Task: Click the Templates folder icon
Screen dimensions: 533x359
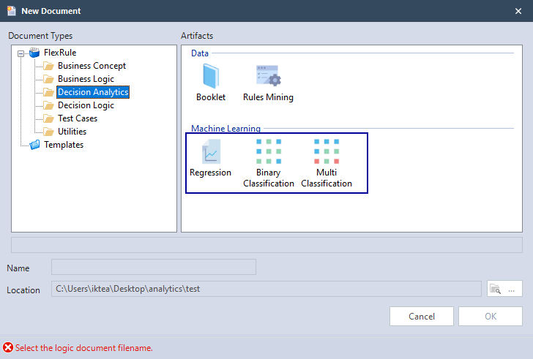Action: click(34, 145)
